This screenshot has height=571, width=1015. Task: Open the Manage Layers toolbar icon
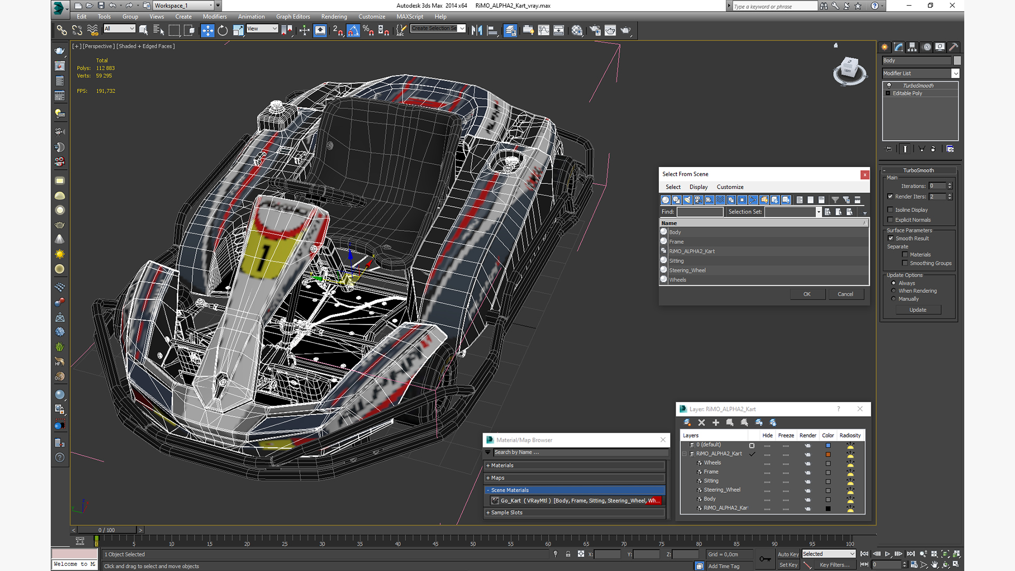[x=510, y=31]
